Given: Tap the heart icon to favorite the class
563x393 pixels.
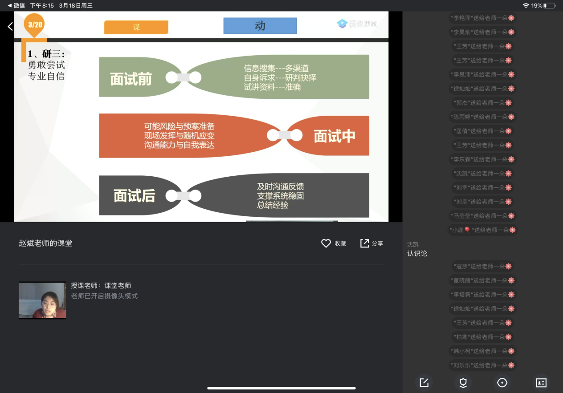Looking at the screenshot, I should coord(326,243).
